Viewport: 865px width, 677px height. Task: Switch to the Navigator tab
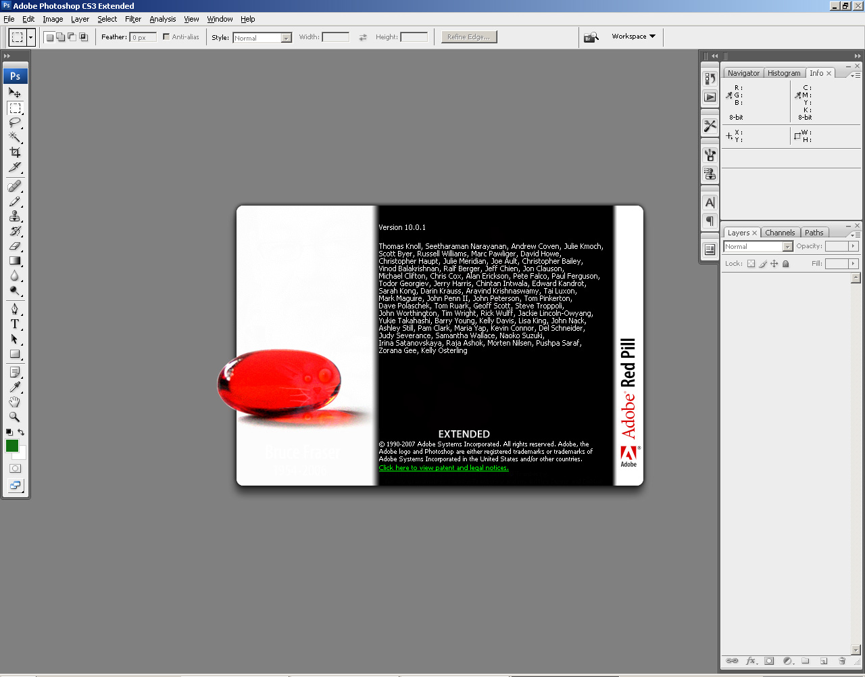point(743,73)
